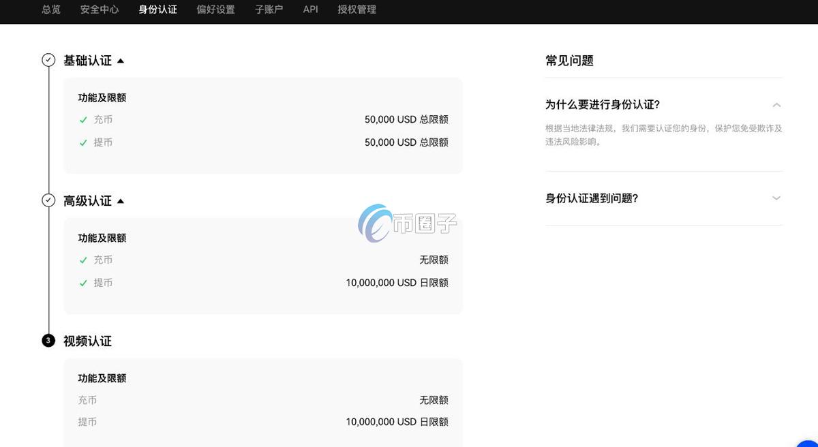This screenshot has height=447, width=818.
Task: Click the green check next to 提币 under 高级认证
Action: pyautogui.click(x=83, y=283)
